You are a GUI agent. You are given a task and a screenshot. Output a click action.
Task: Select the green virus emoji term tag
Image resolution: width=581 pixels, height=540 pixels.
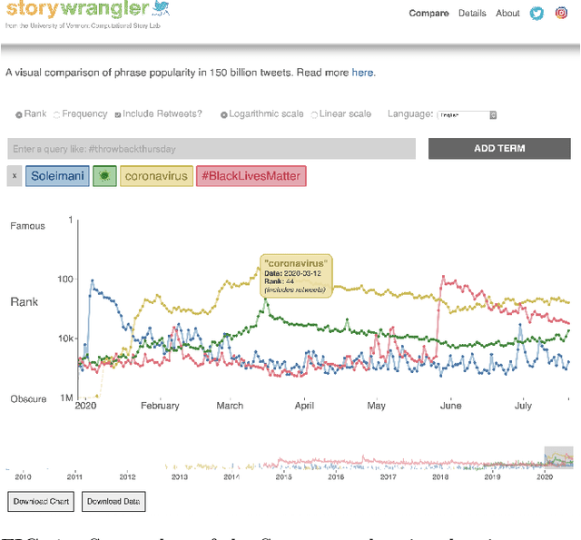pos(104,176)
